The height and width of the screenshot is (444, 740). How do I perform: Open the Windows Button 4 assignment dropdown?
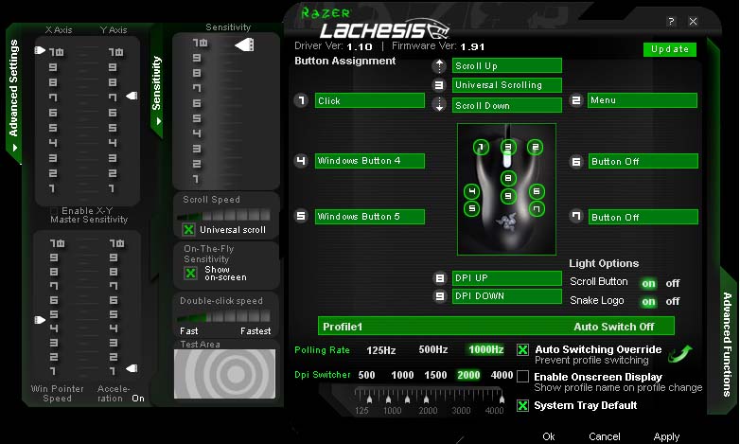pos(369,161)
